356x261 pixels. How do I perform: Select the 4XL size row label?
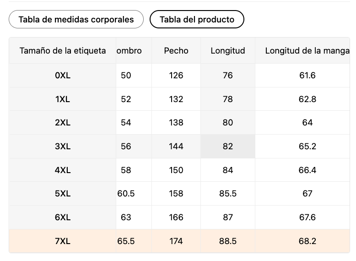[63, 170]
